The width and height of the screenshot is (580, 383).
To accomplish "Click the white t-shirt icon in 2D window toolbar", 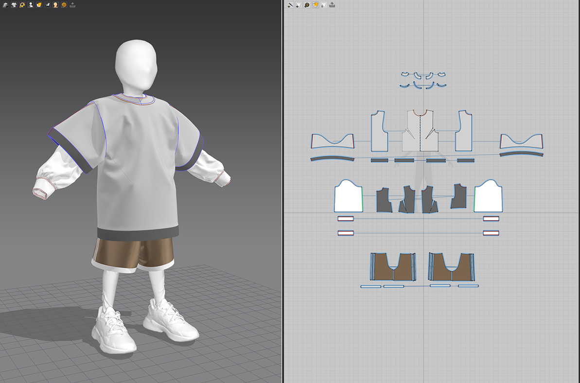I will click(299, 5).
